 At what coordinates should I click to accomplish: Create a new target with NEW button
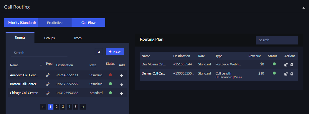click(115, 52)
